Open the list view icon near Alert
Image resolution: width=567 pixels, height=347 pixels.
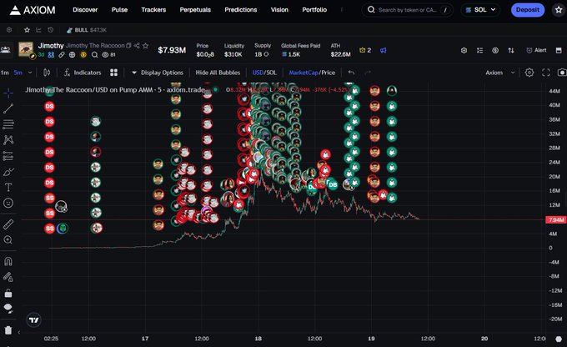(x=479, y=50)
